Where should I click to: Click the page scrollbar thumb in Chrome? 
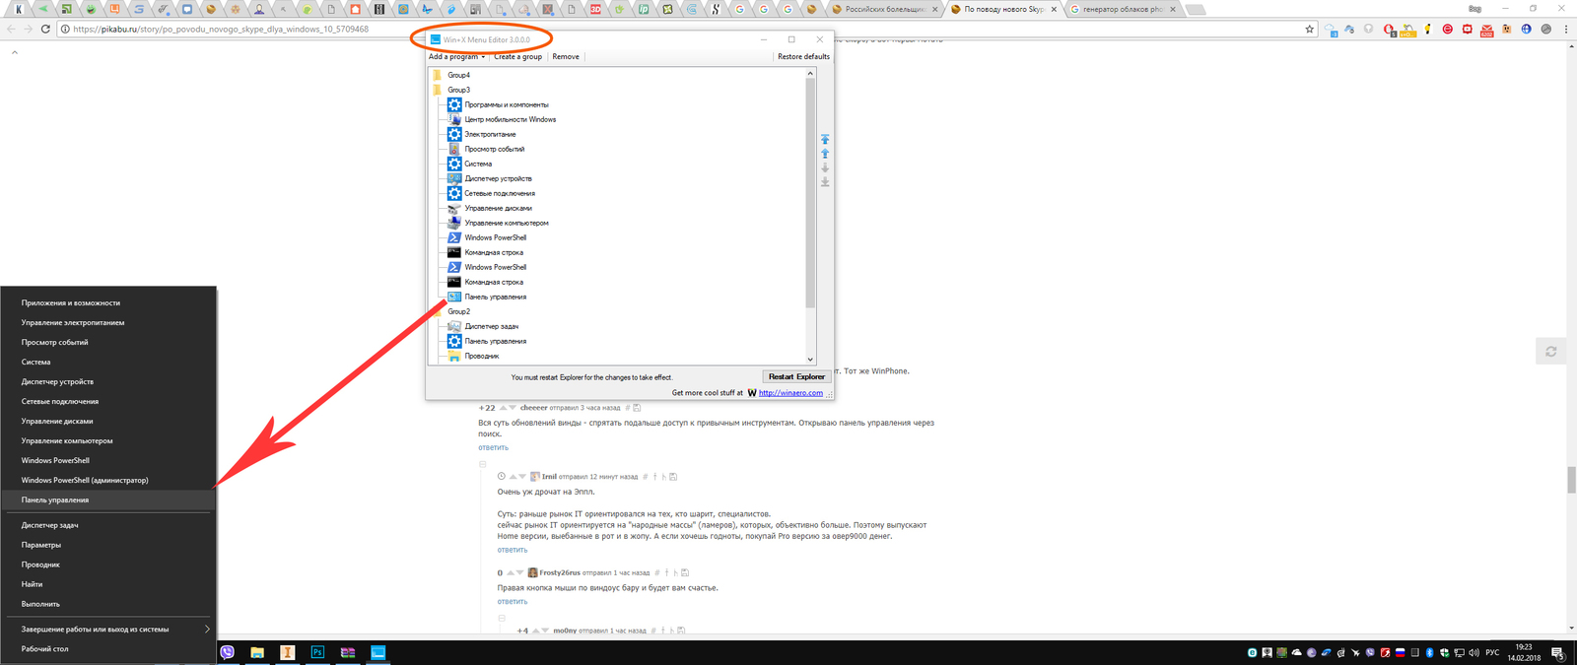click(x=1571, y=480)
